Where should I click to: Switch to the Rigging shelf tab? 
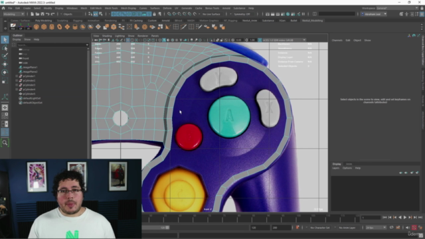coord(78,21)
